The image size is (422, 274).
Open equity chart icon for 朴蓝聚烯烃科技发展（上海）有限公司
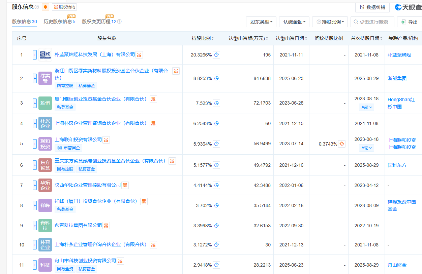pos(140,54)
